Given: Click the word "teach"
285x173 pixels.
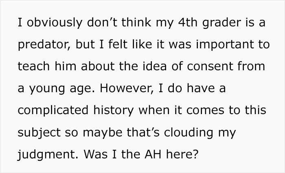Looking at the screenshot, I should [31, 67].
